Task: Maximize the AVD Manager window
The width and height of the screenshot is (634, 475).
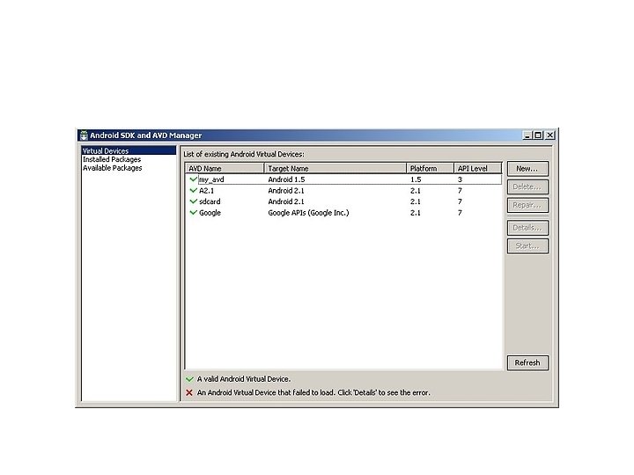Action: pos(538,135)
